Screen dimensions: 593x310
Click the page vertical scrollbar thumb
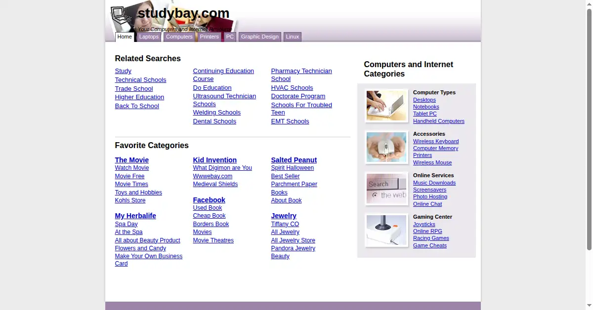coord(589,128)
